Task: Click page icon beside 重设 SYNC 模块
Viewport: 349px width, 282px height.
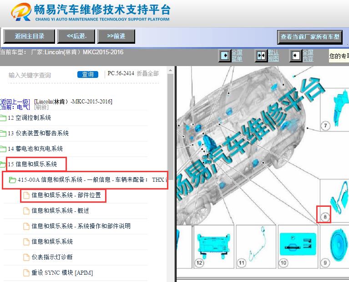Action: 26,273
